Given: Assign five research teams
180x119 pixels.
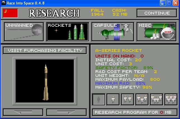Looking at the screenshot, I should click(171, 99).
